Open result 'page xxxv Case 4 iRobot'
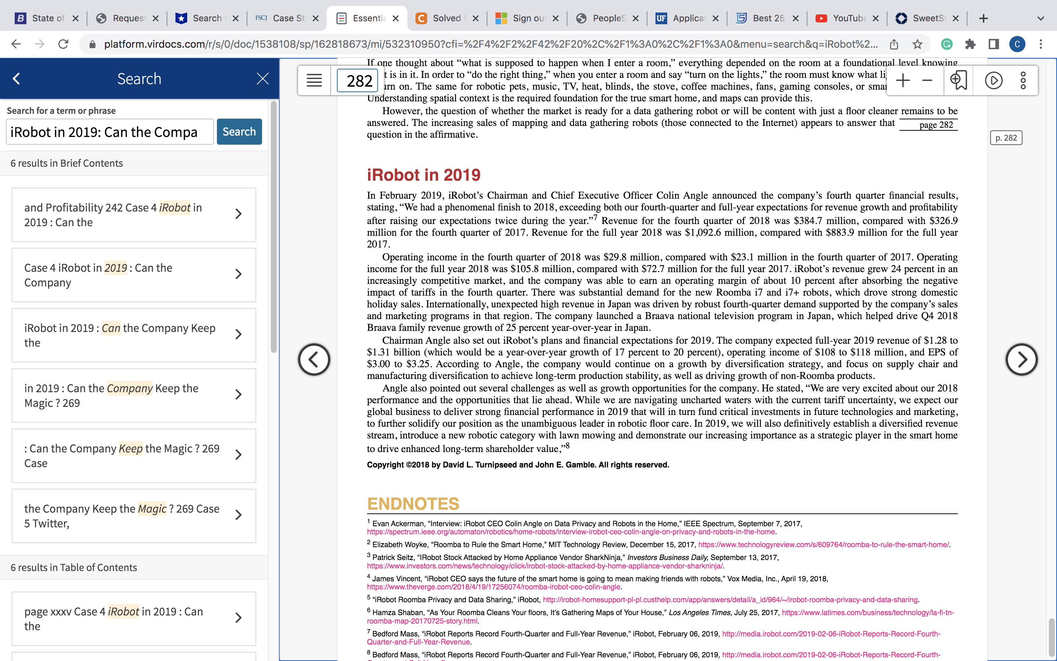Viewport: 1057px width, 661px height. click(134, 619)
